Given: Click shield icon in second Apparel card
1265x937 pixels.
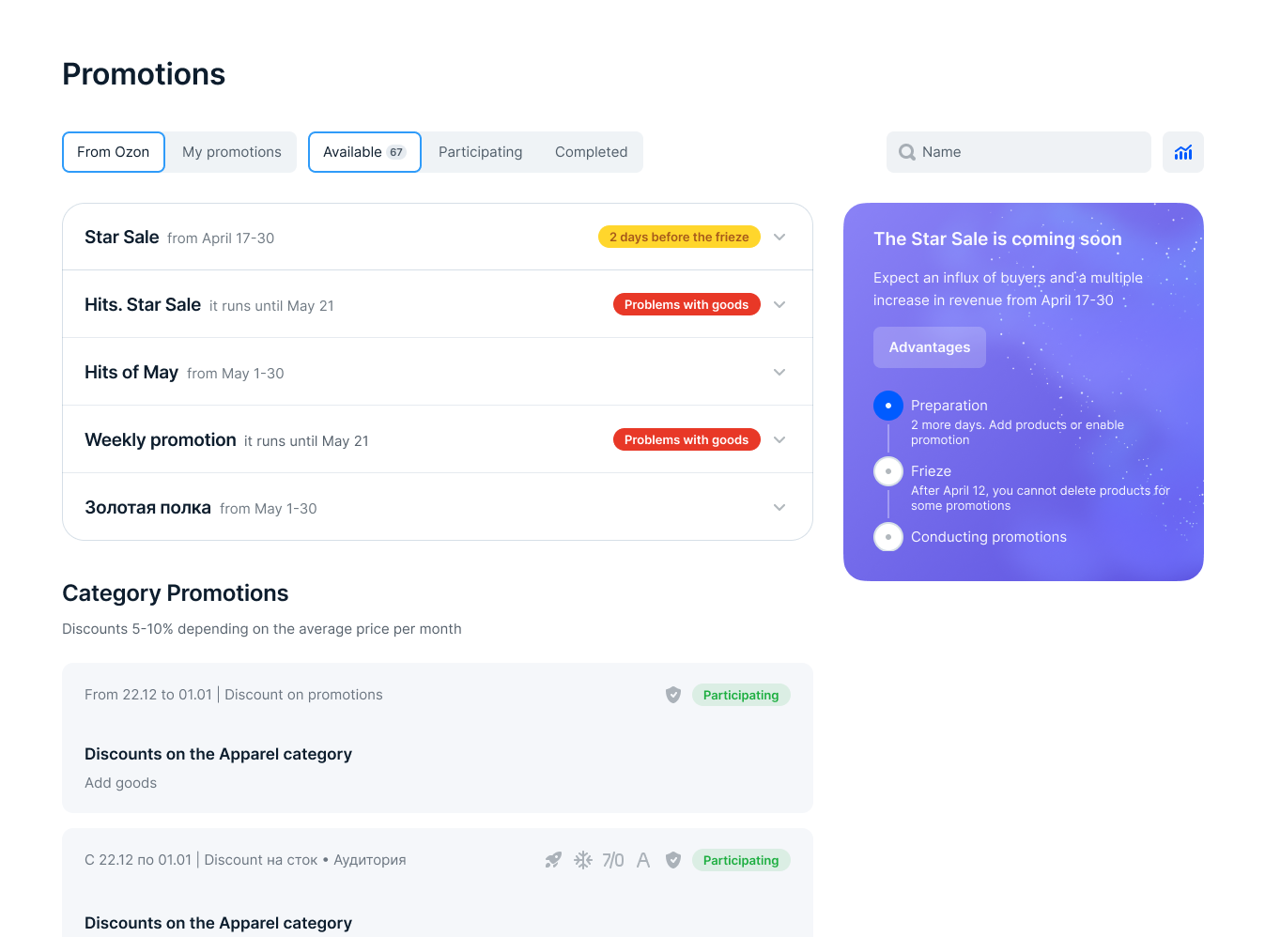Looking at the screenshot, I should [673, 860].
